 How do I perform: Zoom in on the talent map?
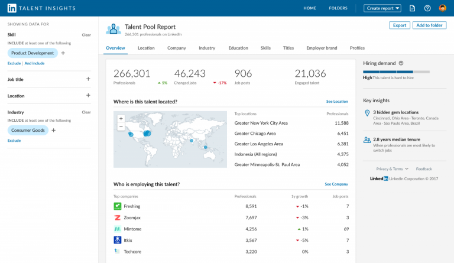[121, 118]
